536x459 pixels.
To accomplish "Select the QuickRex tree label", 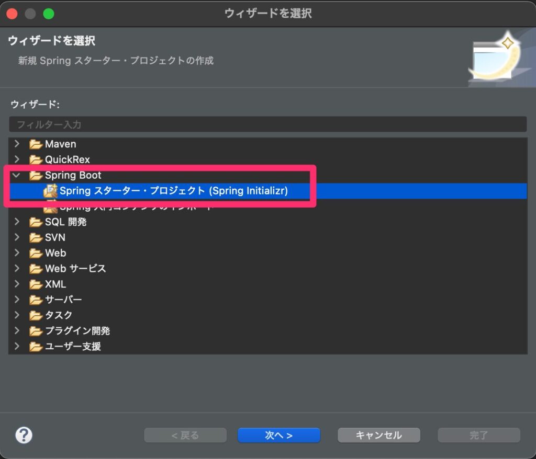I will pos(68,159).
